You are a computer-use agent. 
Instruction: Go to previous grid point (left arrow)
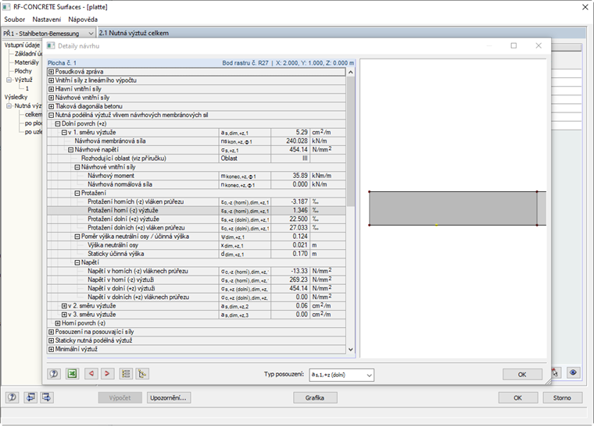(91, 374)
